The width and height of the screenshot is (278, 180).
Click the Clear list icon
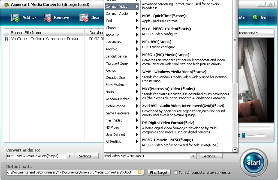point(84,17)
